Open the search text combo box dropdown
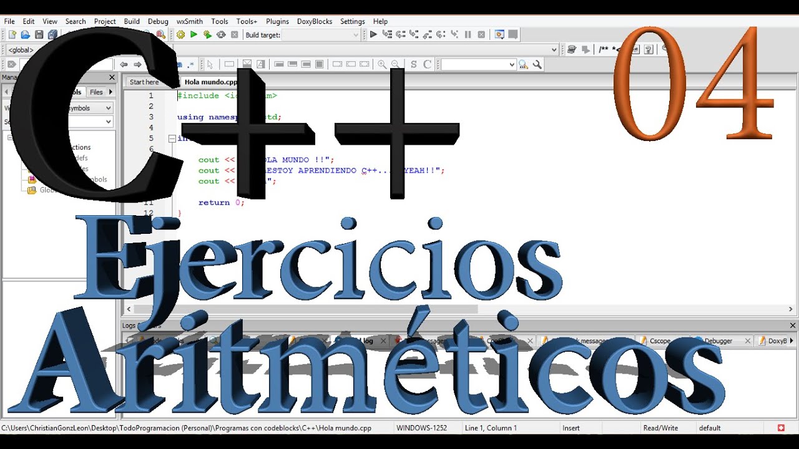This screenshot has width=799, height=449. (512, 64)
